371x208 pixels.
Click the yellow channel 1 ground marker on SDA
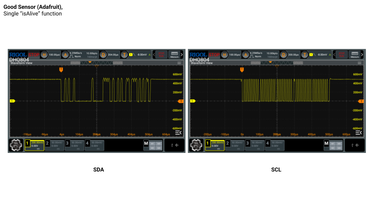coord(12,101)
